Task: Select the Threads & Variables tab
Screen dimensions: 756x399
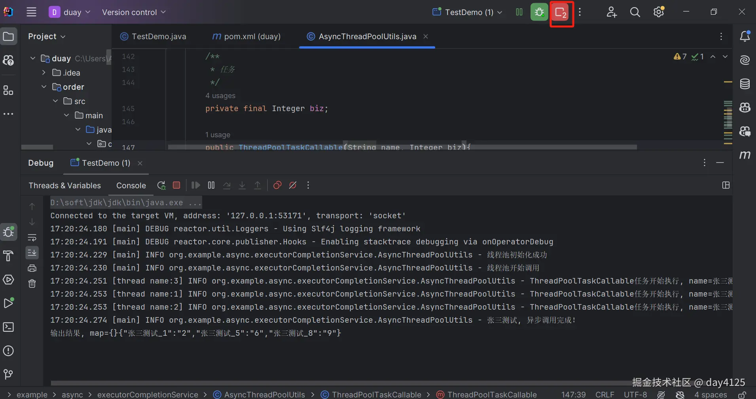Action: 65,185
